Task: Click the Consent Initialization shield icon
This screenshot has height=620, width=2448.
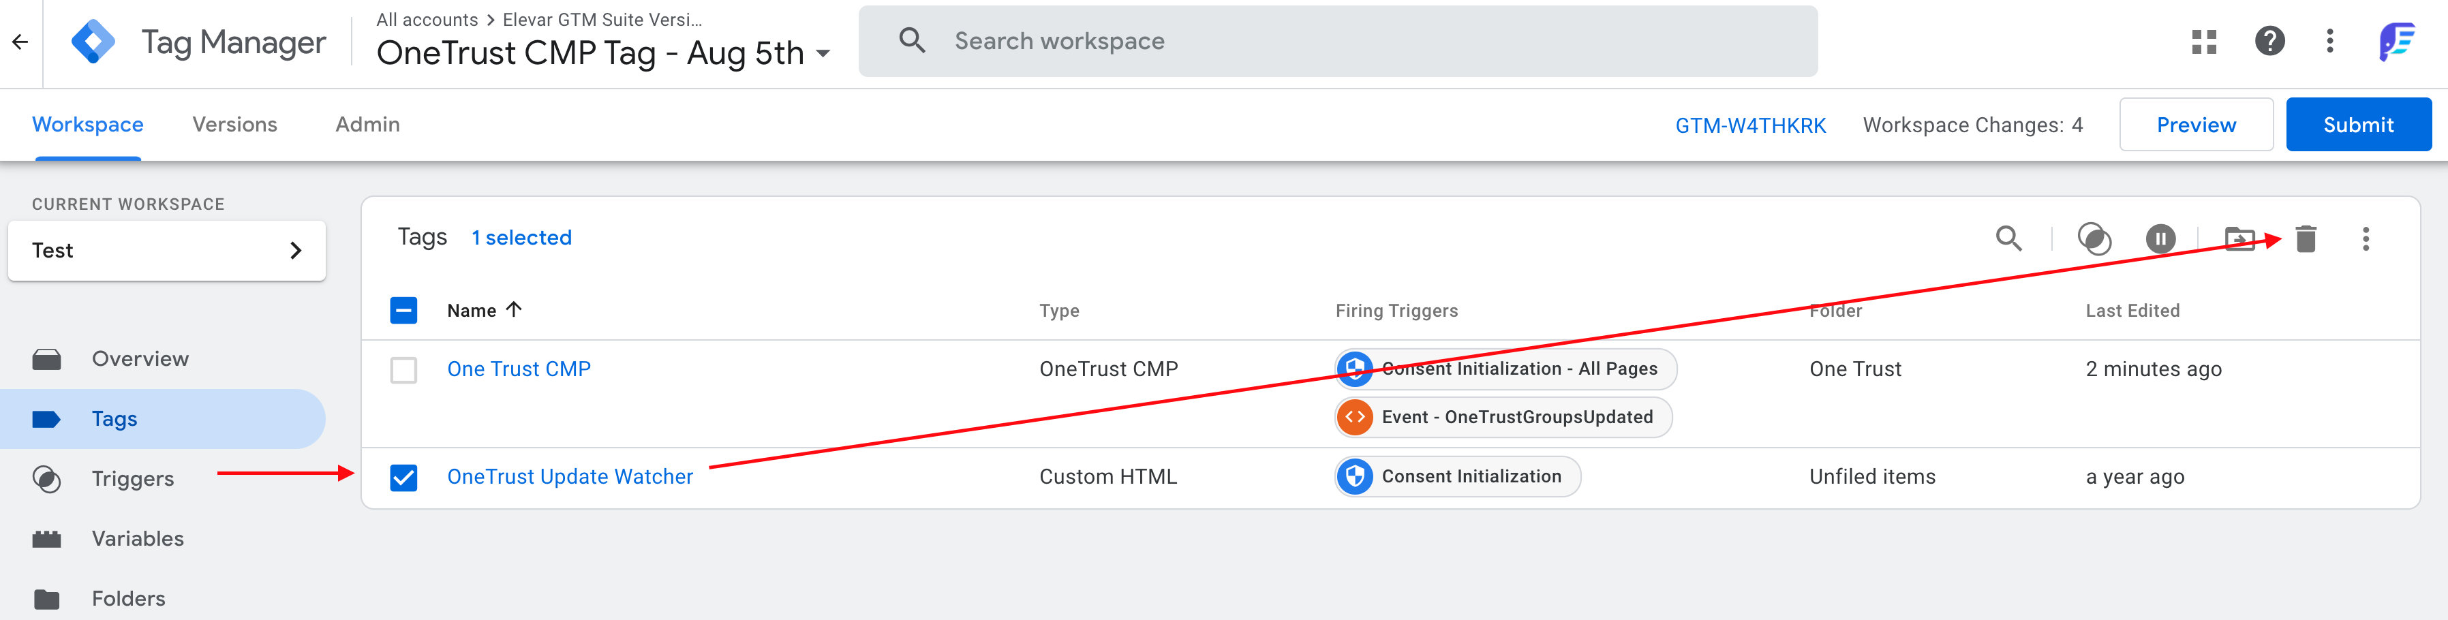Action: point(1355,477)
